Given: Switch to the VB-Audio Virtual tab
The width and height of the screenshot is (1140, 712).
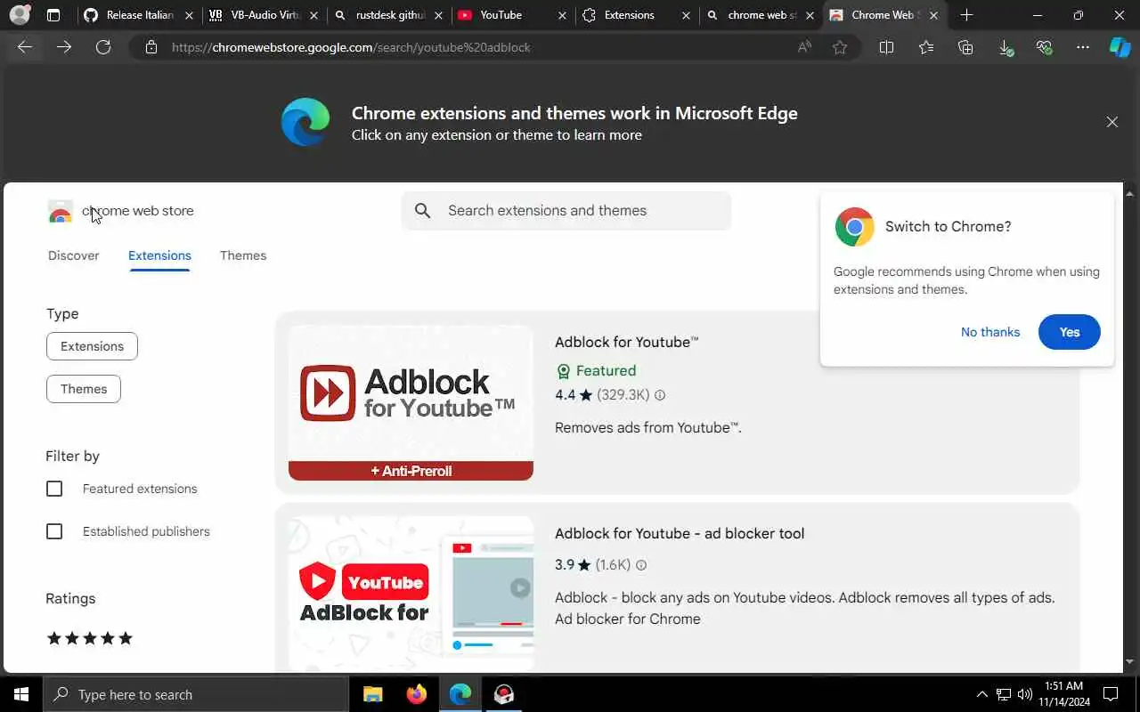Looking at the screenshot, I should click(x=263, y=15).
